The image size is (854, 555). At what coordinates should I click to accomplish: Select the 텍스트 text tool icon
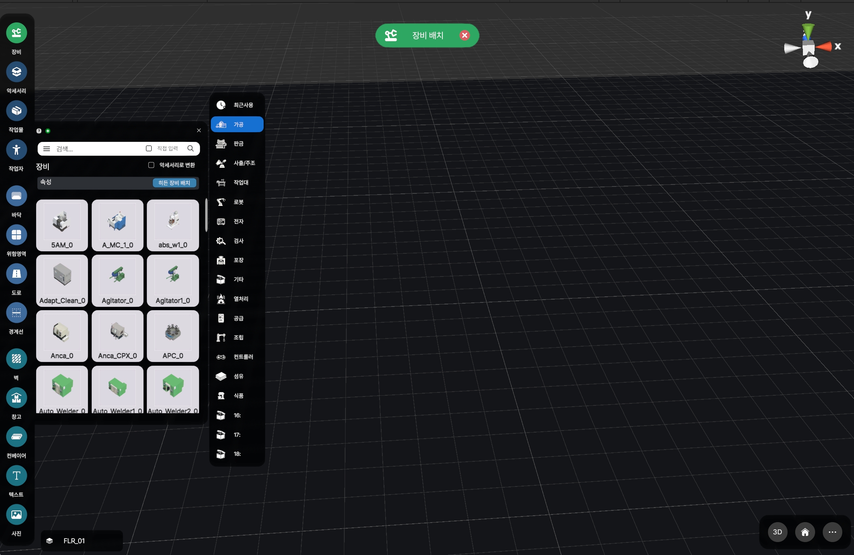coord(16,476)
